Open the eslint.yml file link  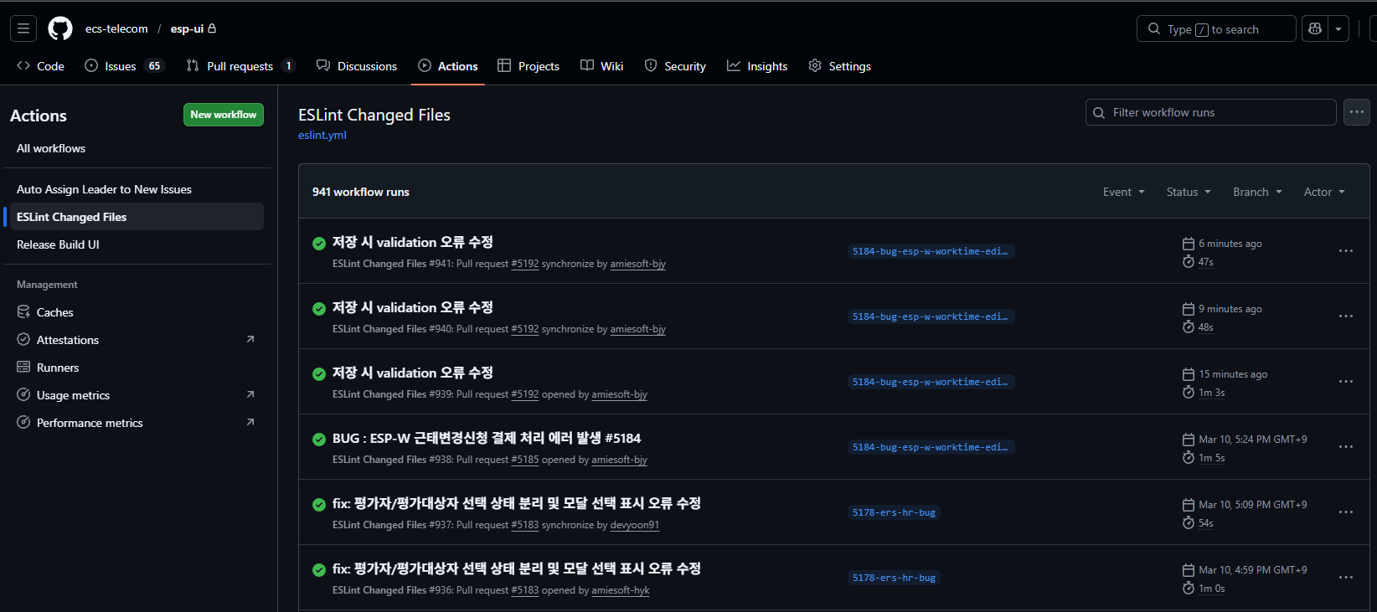[x=322, y=136]
